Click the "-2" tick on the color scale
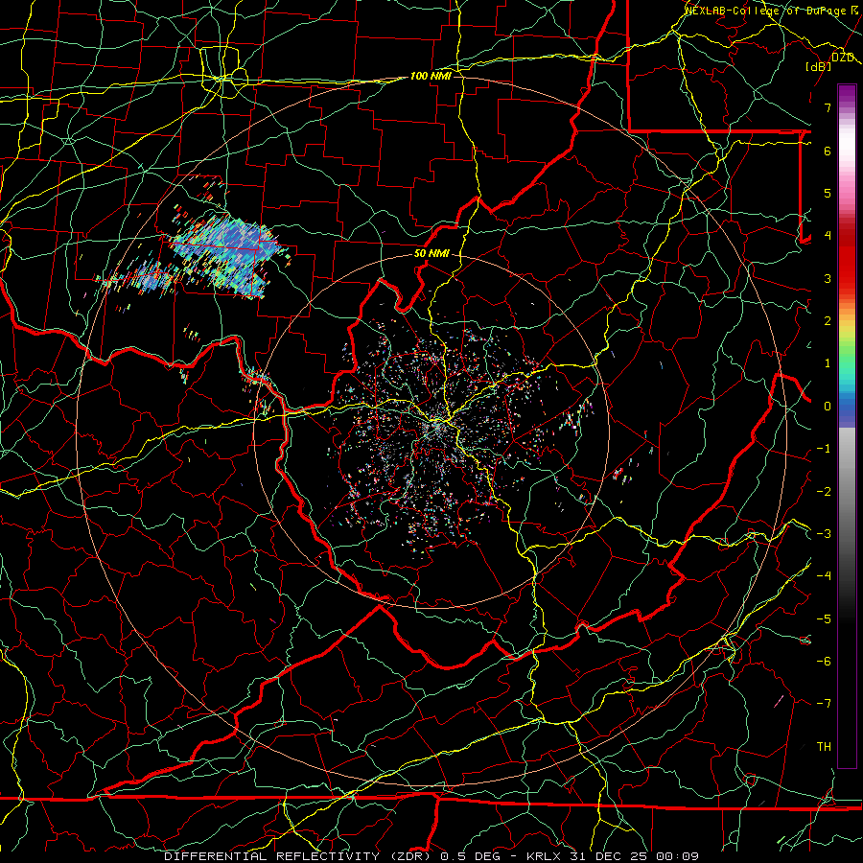 824,492
